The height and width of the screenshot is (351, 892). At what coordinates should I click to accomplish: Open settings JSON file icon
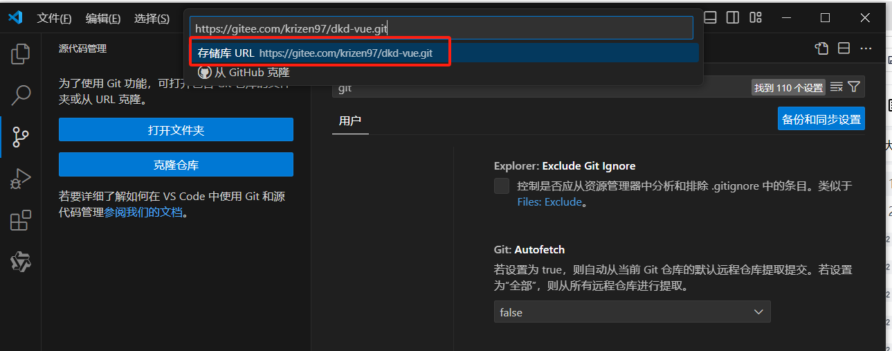click(821, 48)
